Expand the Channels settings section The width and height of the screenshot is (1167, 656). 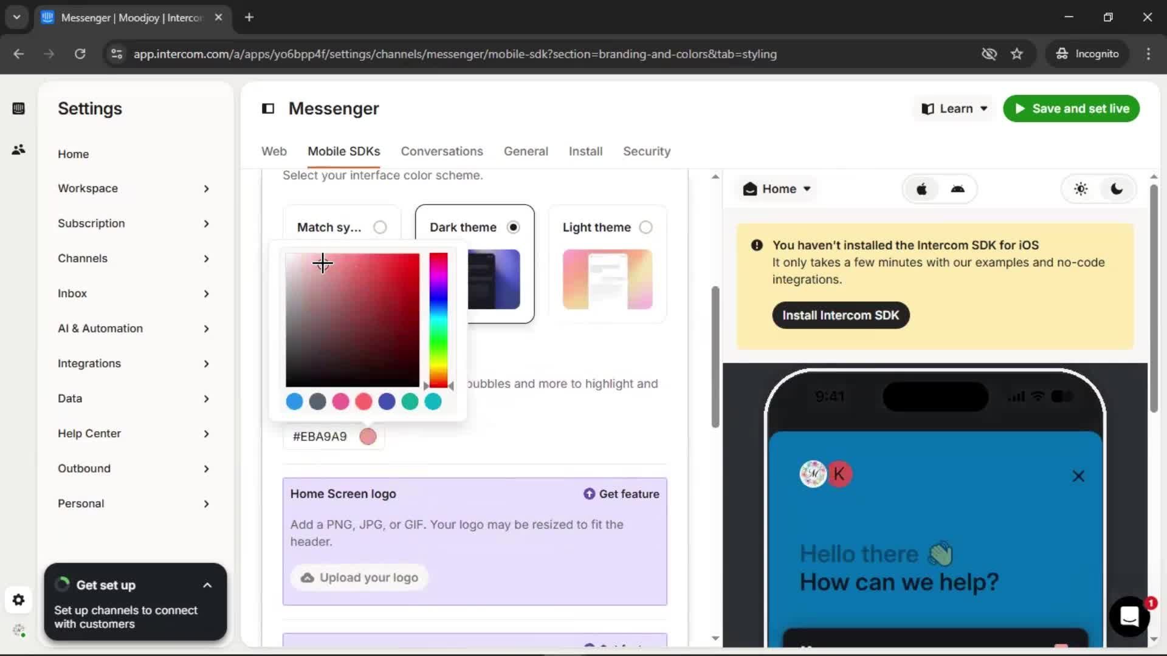[134, 259]
